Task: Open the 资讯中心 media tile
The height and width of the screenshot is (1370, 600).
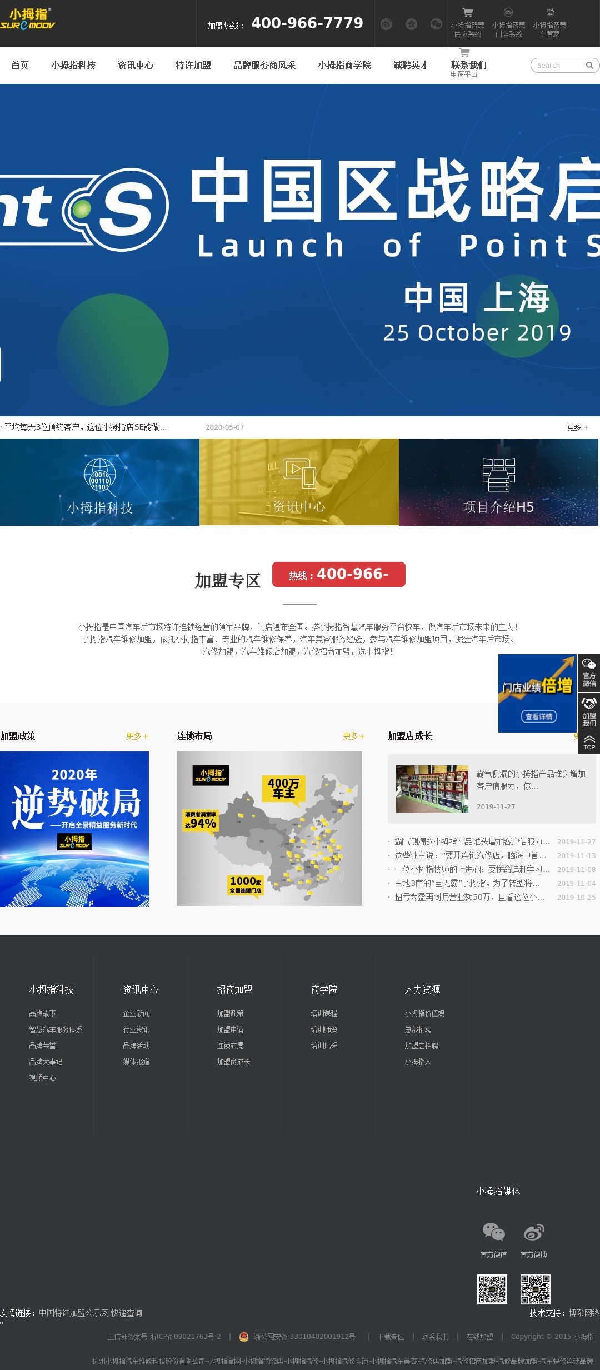Action: (299, 482)
